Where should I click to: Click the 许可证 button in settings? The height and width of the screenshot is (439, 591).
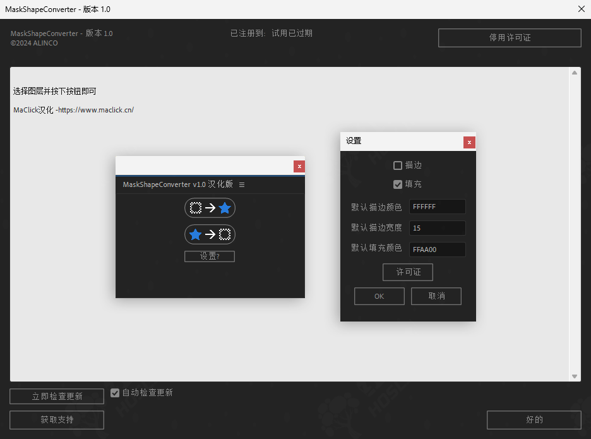[x=408, y=272]
